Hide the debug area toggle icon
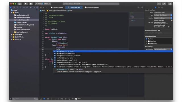 41,99
